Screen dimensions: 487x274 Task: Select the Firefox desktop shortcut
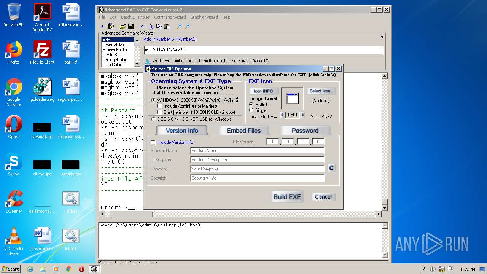[14, 53]
